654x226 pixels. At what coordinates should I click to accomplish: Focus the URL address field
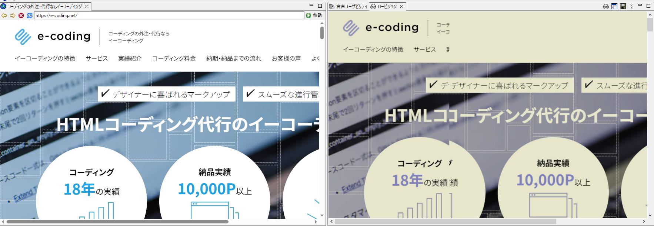[x=169, y=16]
